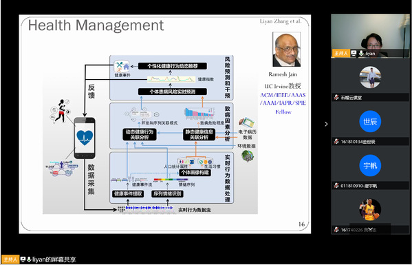Collapse the participant video sidebar arrow
The width and height of the screenshot is (412, 265).
coord(326,124)
